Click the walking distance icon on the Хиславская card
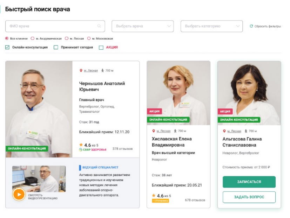 175,131
